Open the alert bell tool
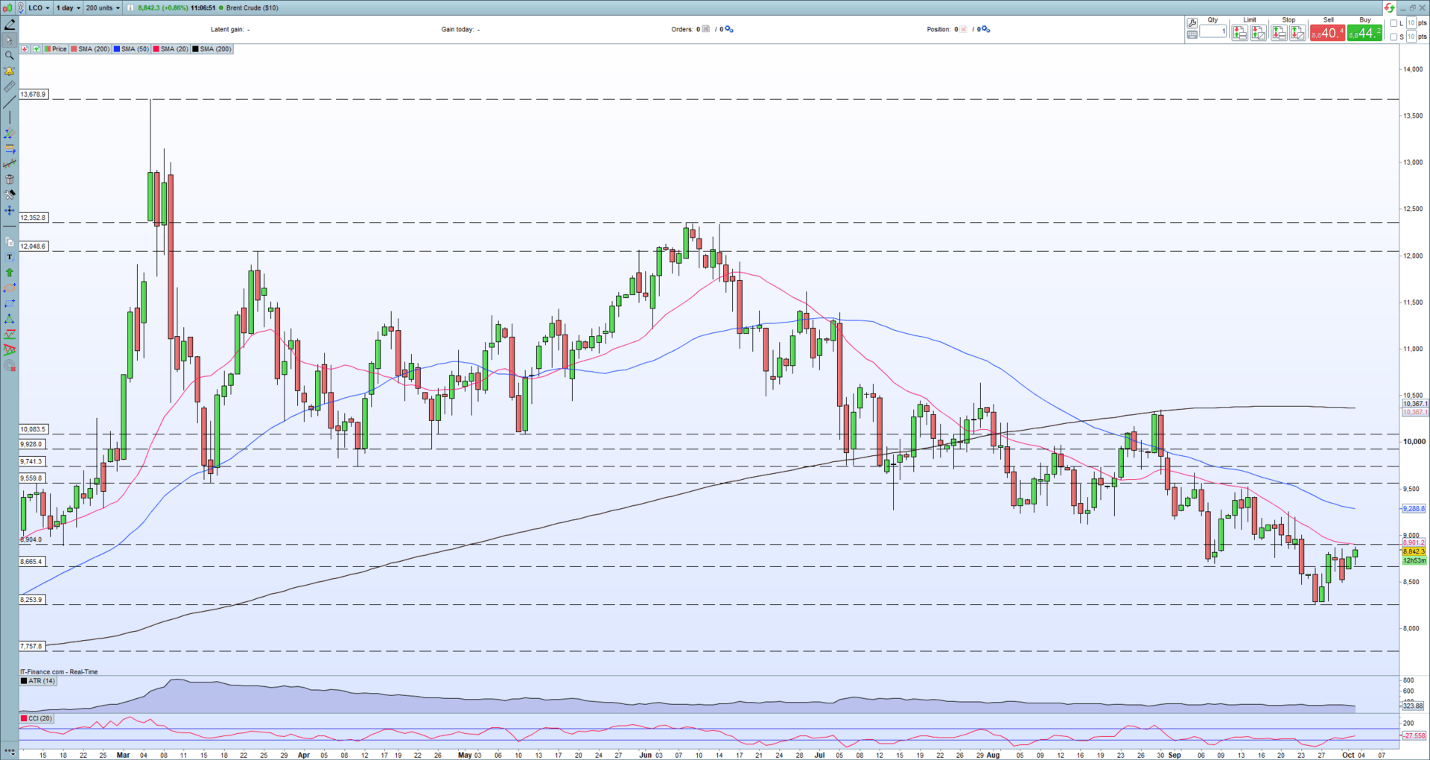The height and width of the screenshot is (760, 1430). 10,71
